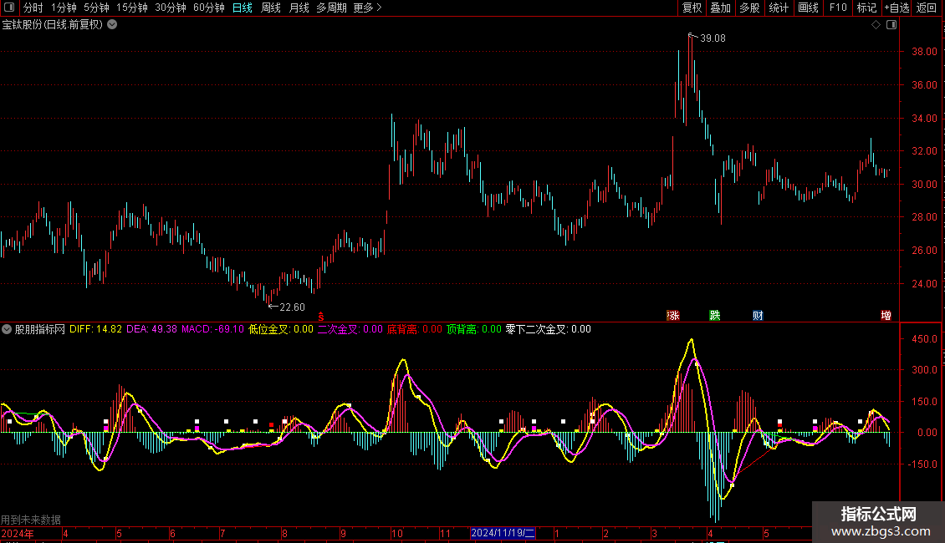
Task: Click month 10 on the time axis
Action: point(397,533)
